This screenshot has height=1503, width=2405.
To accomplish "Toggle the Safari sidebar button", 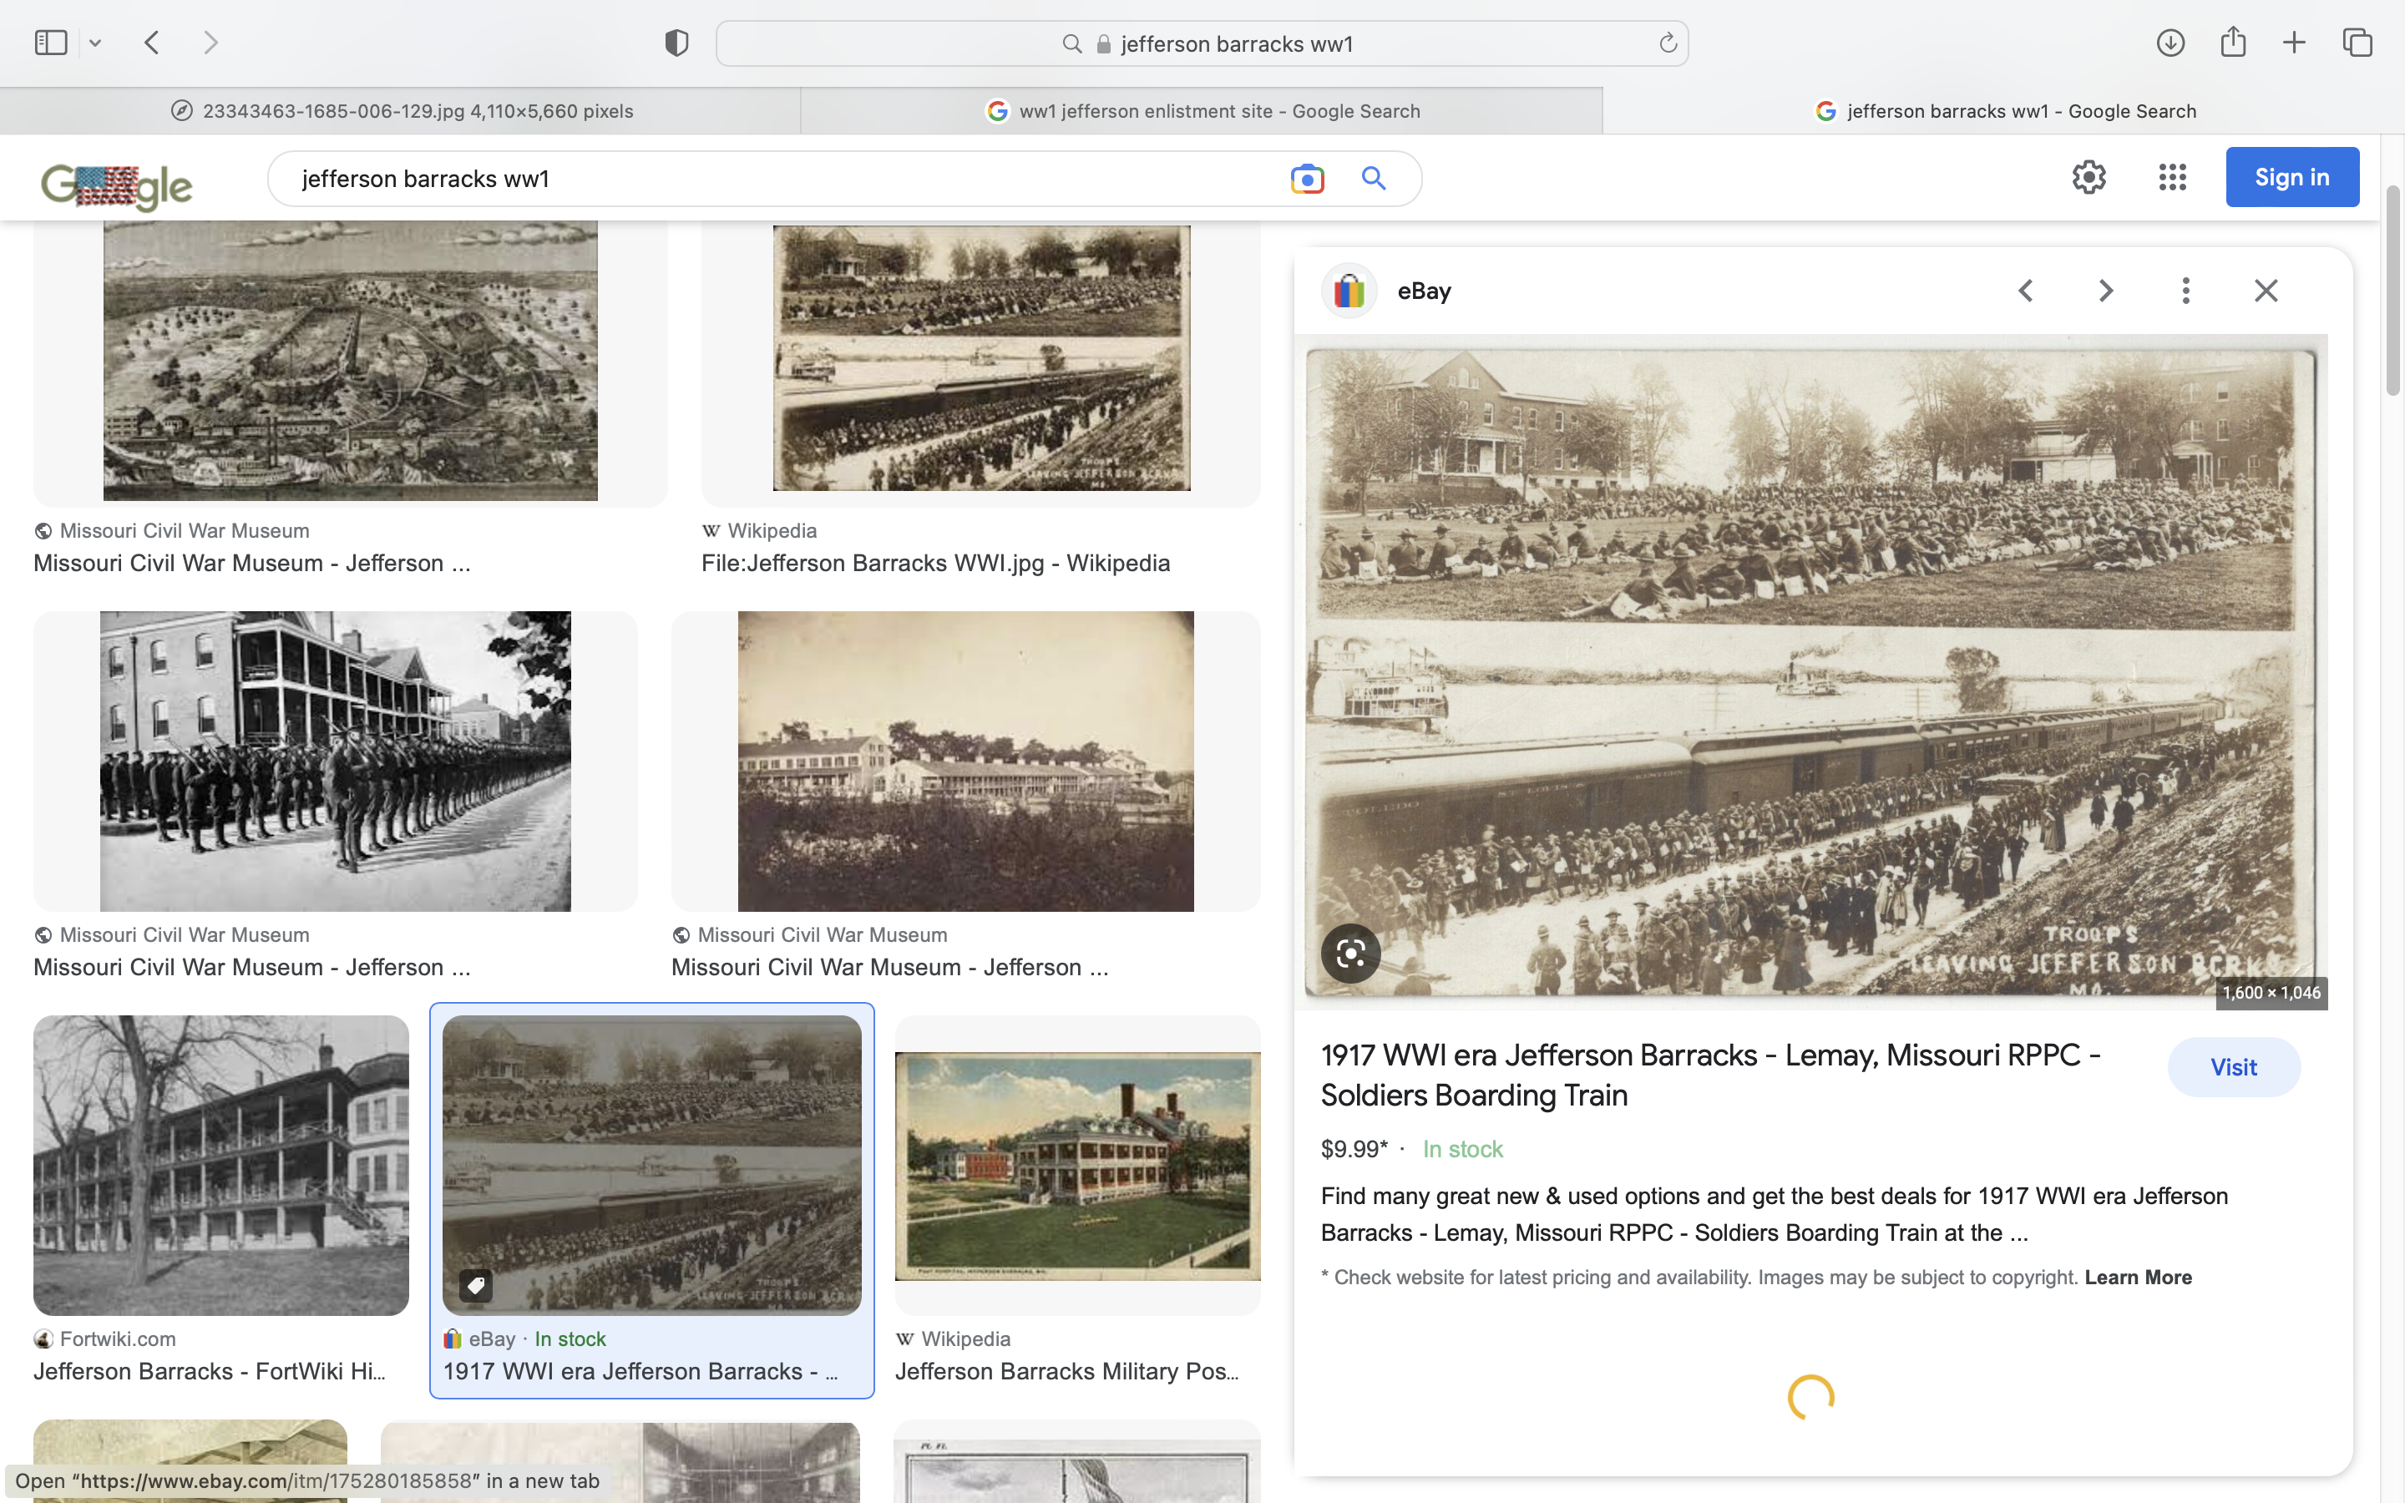I will click(51, 43).
